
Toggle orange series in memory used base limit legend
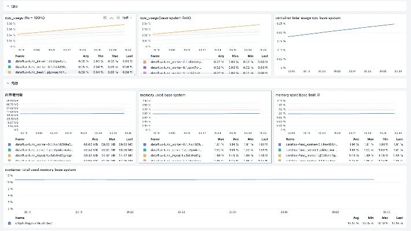pyautogui.click(x=279, y=155)
